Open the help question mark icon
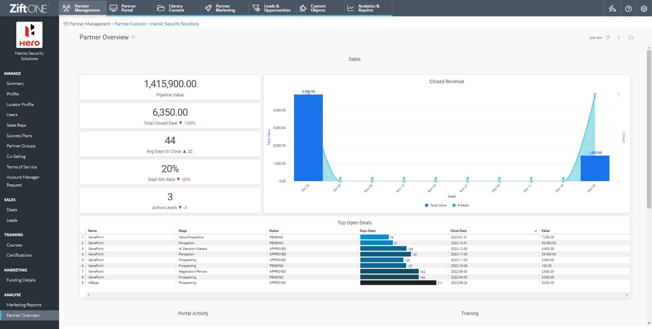Viewport: 652px width, 329px height. point(628,9)
